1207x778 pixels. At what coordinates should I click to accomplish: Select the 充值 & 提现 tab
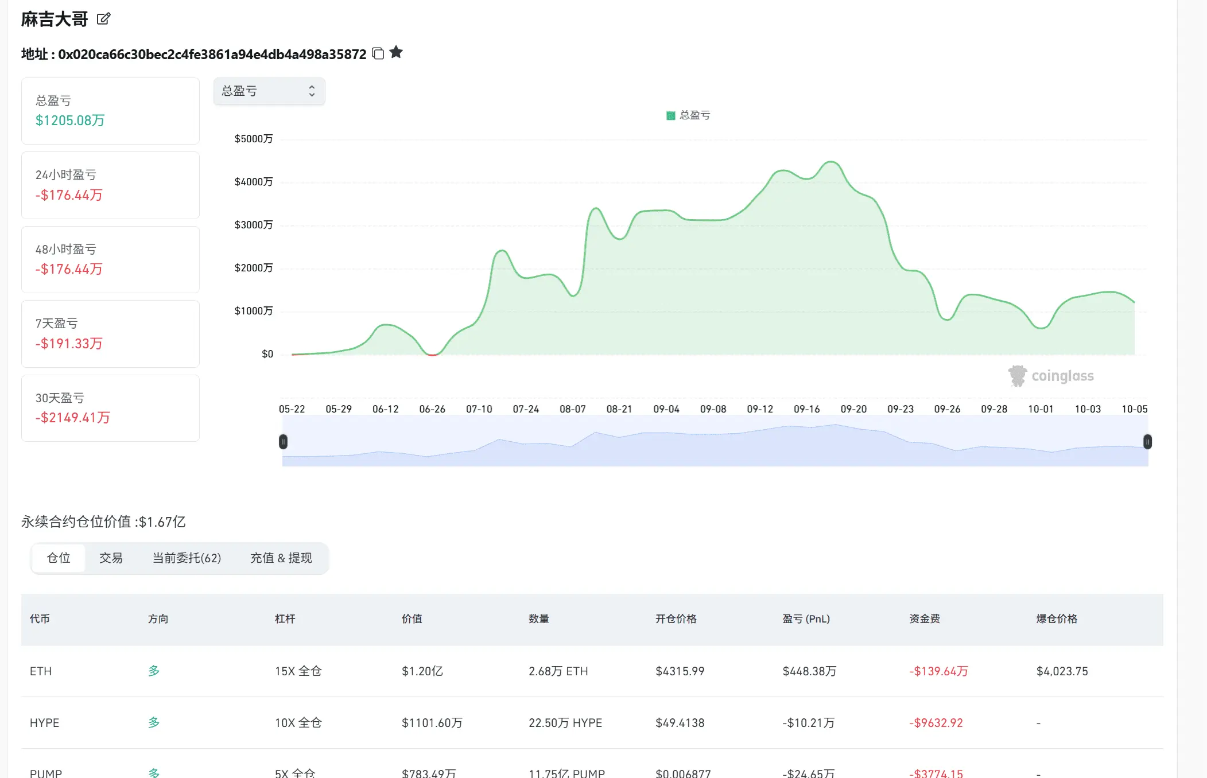281,558
